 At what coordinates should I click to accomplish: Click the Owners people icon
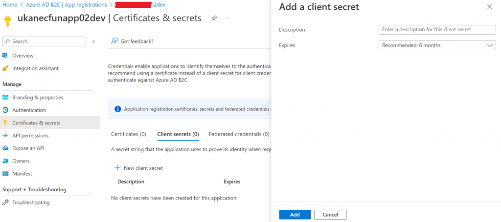click(x=5, y=161)
